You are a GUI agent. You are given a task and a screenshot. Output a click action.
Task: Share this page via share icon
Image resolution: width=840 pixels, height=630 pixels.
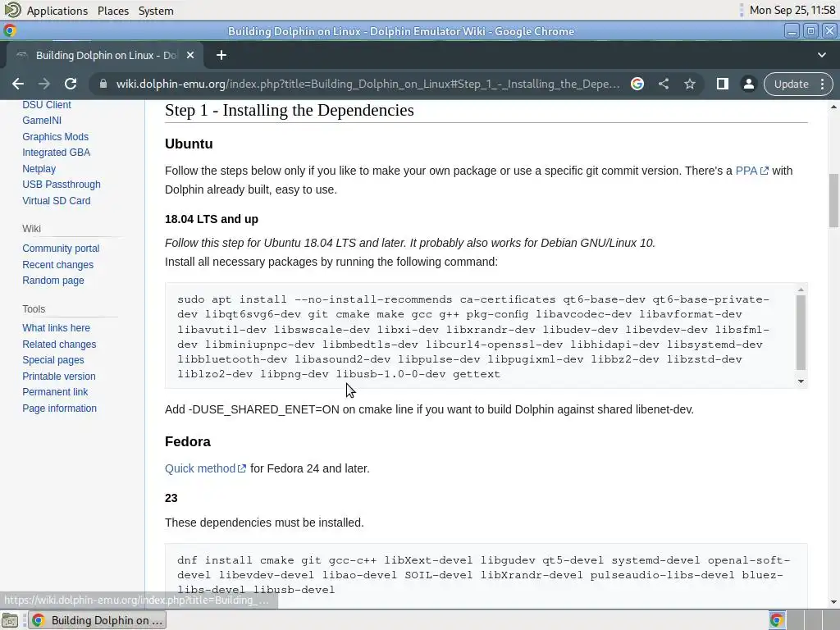tap(663, 84)
